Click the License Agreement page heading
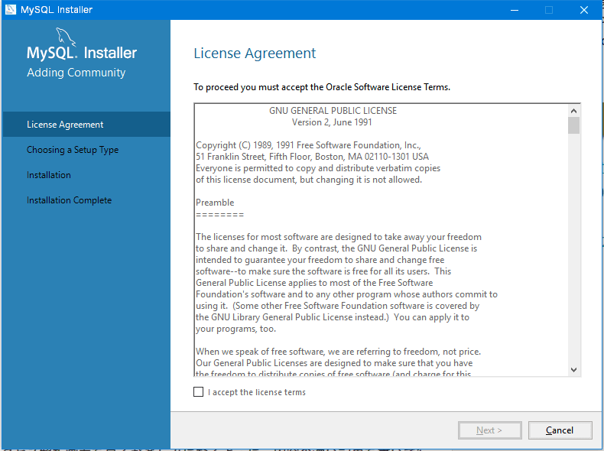 click(255, 54)
